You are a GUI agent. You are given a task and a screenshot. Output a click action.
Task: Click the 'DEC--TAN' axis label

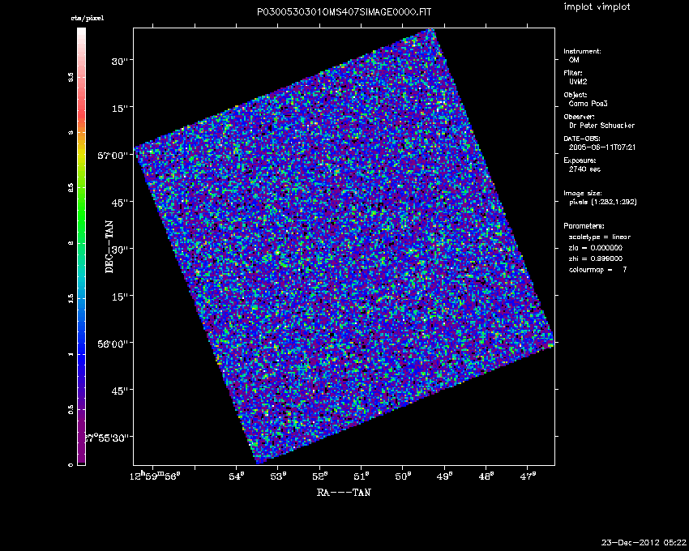point(109,246)
